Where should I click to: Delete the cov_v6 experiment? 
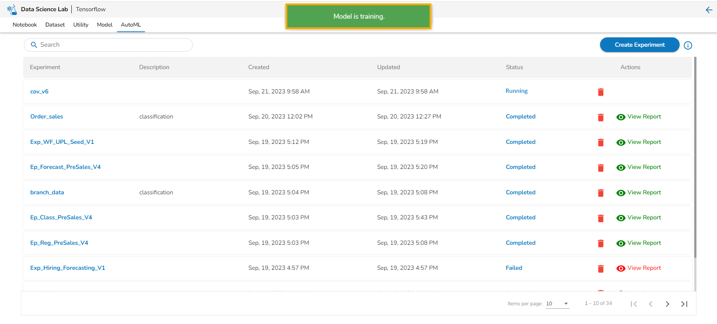(x=600, y=92)
